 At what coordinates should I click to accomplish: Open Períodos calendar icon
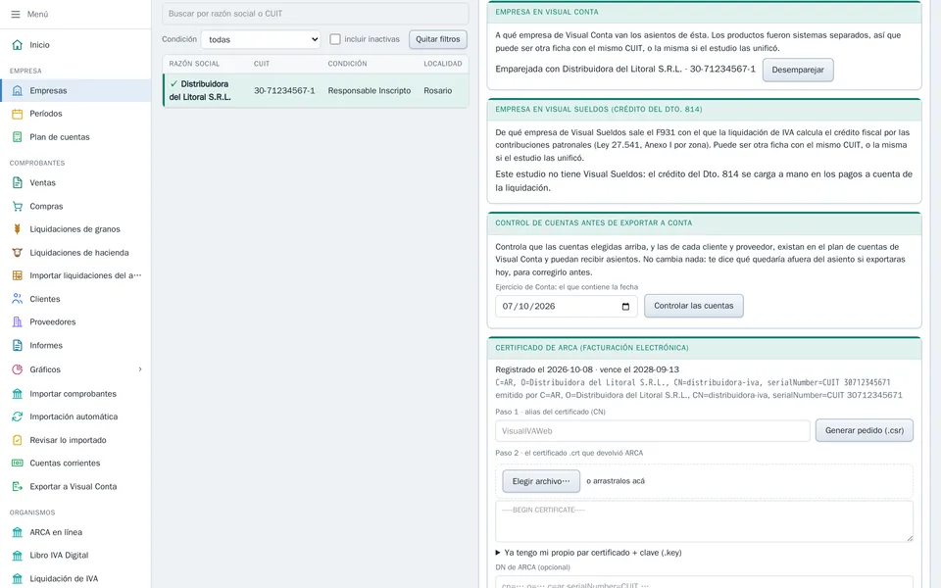click(18, 114)
